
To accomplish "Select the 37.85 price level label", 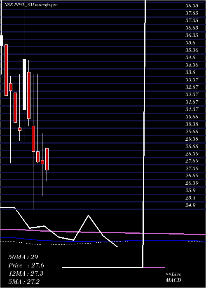I will [192, 13].
